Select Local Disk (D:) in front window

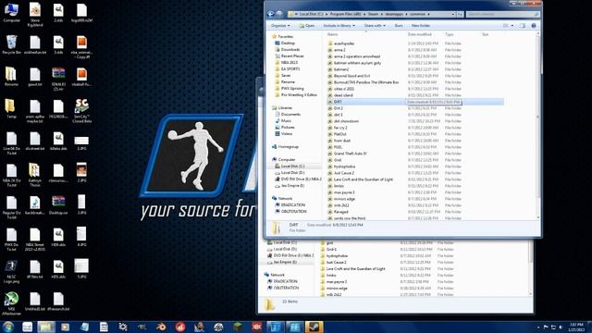click(292, 172)
